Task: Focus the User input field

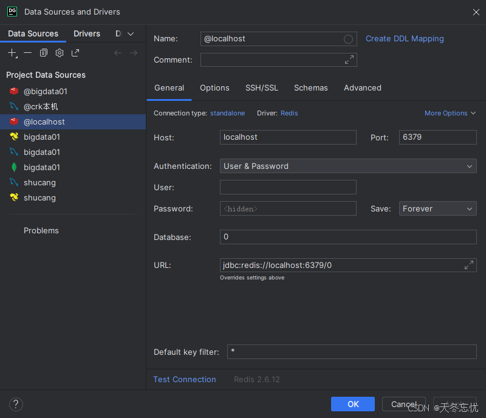Action: pos(288,187)
